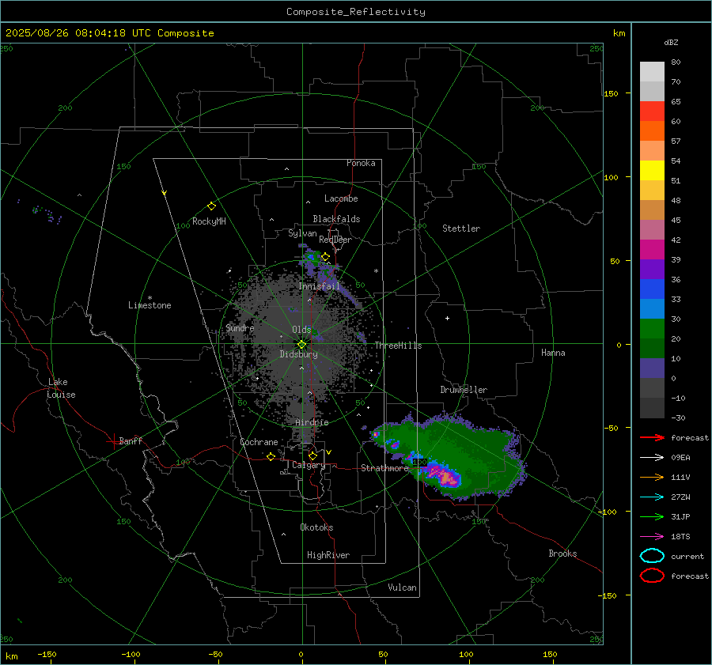Click the yellow diamond marker beside RockyMH
The height and width of the screenshot is (665, 712).
pos(211,206)
